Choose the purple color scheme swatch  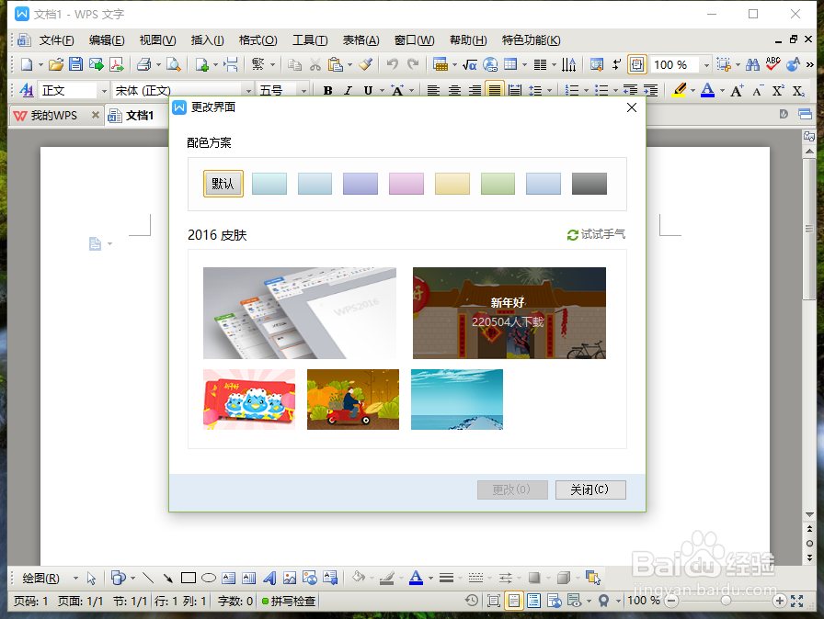(x=360, y=184)
